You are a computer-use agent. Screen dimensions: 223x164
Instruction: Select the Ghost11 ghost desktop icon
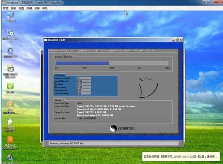coord(10,122)
